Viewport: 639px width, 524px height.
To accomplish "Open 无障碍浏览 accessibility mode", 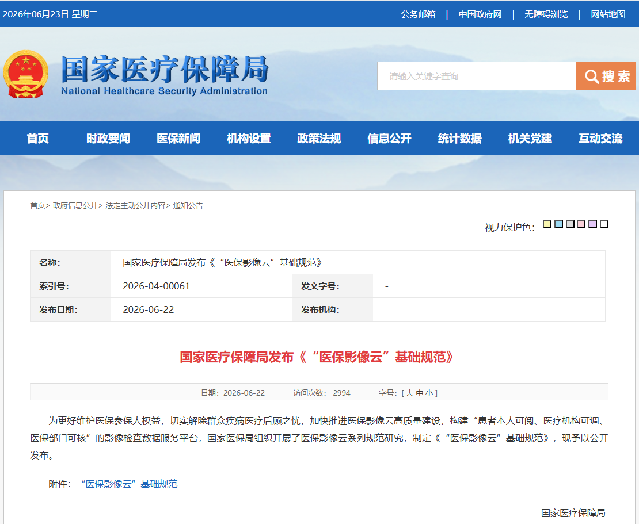I will tap(546, 14).
